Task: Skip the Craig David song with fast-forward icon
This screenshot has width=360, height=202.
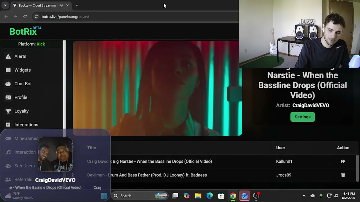Action: tap(343, 161)
